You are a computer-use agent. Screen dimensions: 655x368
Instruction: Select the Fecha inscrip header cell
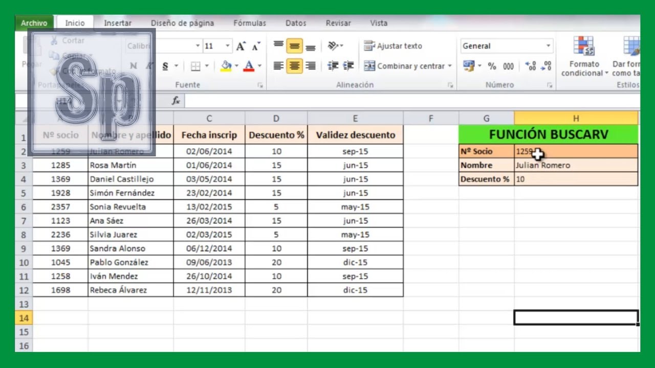coord(209,135)
